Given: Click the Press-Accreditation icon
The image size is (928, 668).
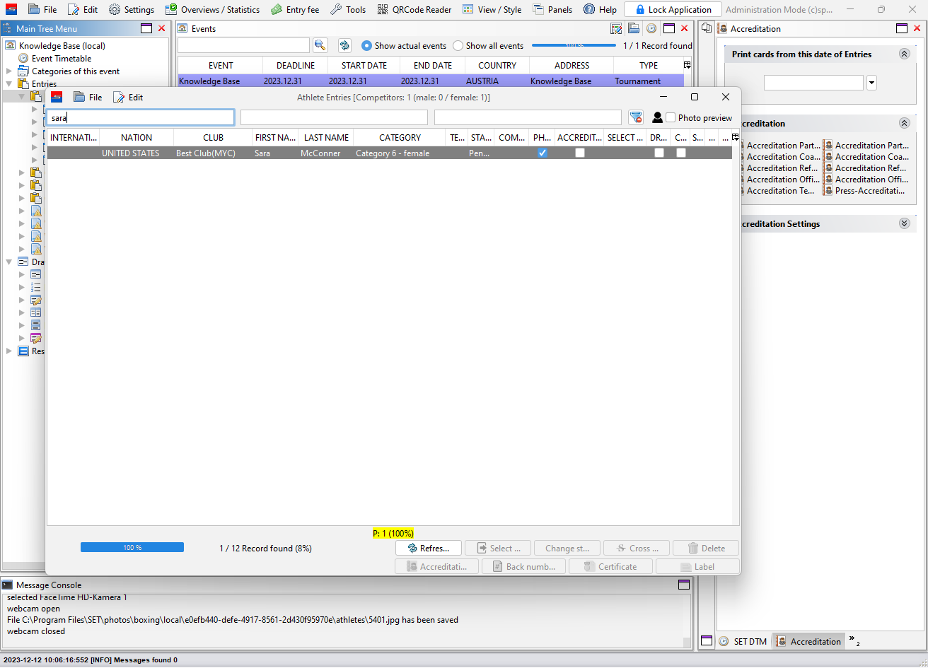Looking at the screenshot, I should [x=828, y=191].
